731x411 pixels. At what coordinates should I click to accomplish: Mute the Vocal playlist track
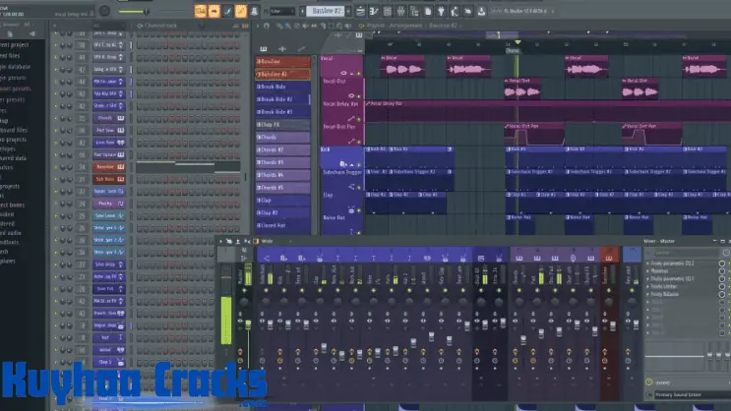(x=357, y=74)
